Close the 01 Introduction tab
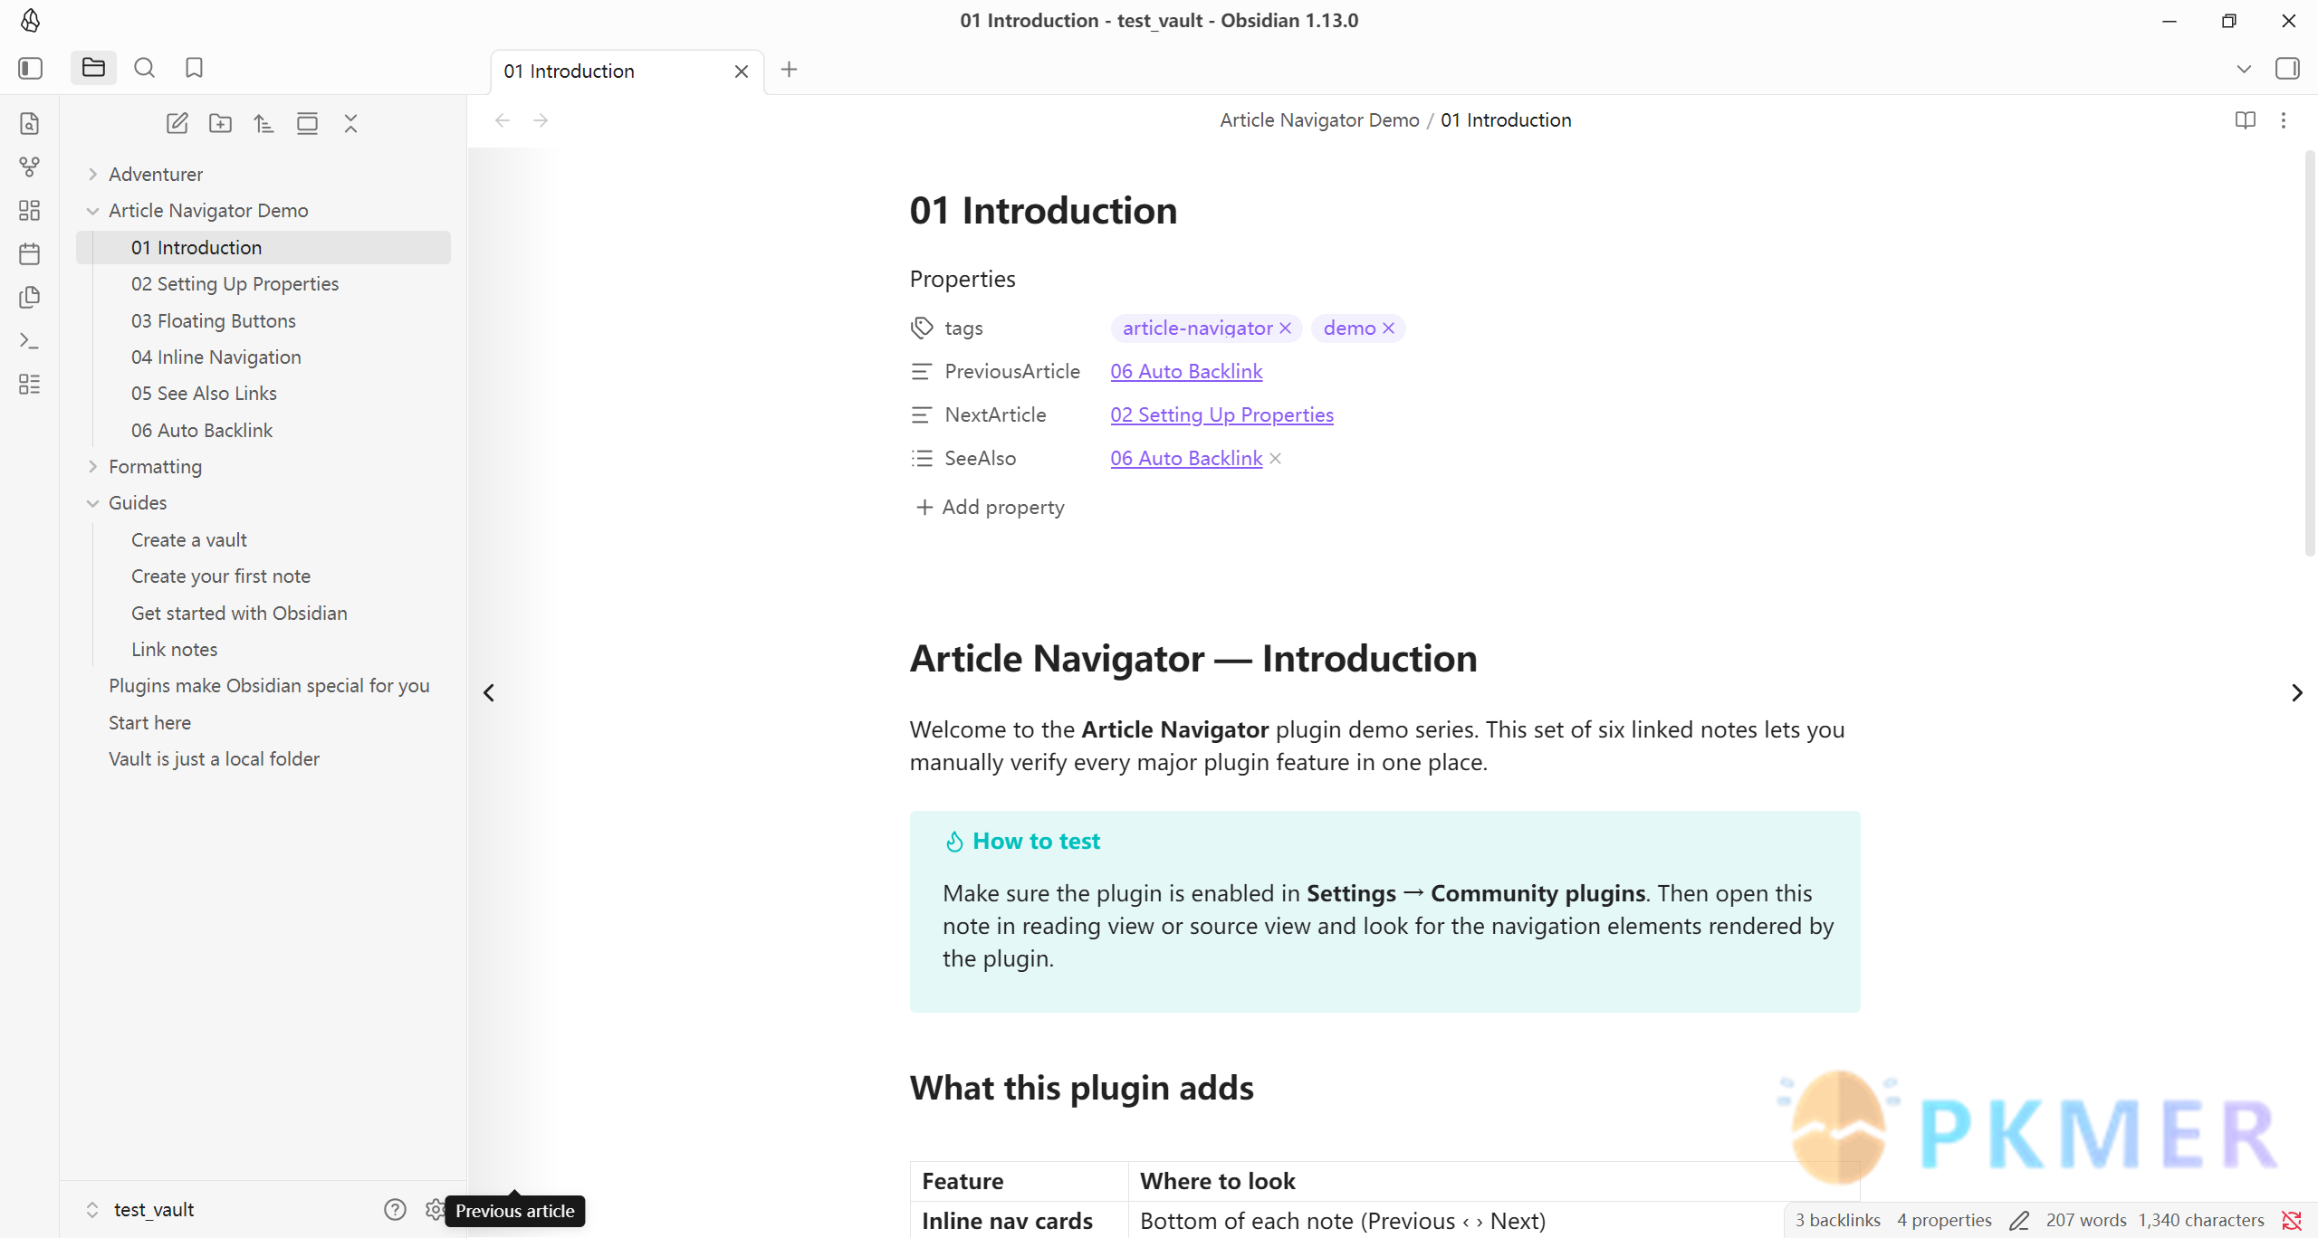 (742, 71)
